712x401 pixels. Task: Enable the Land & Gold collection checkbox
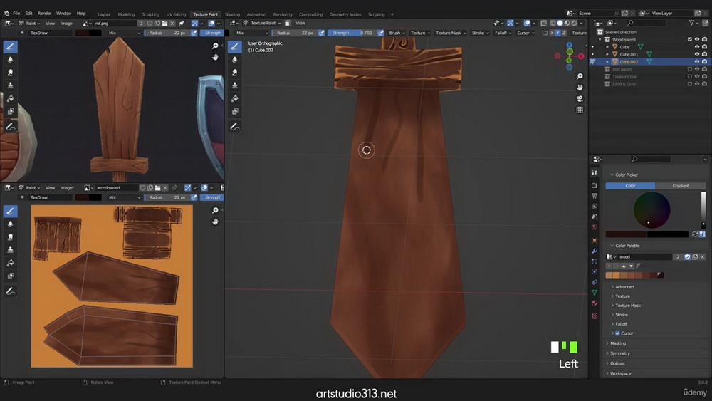(x=690, y=84)
